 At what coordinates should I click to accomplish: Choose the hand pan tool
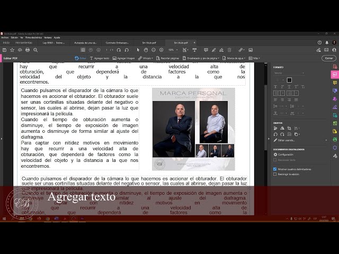point(146,50)
